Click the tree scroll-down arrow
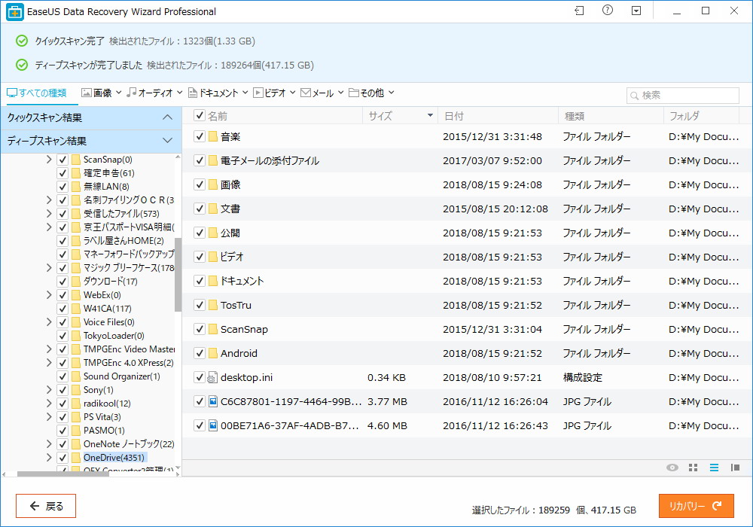 point(178,467)
